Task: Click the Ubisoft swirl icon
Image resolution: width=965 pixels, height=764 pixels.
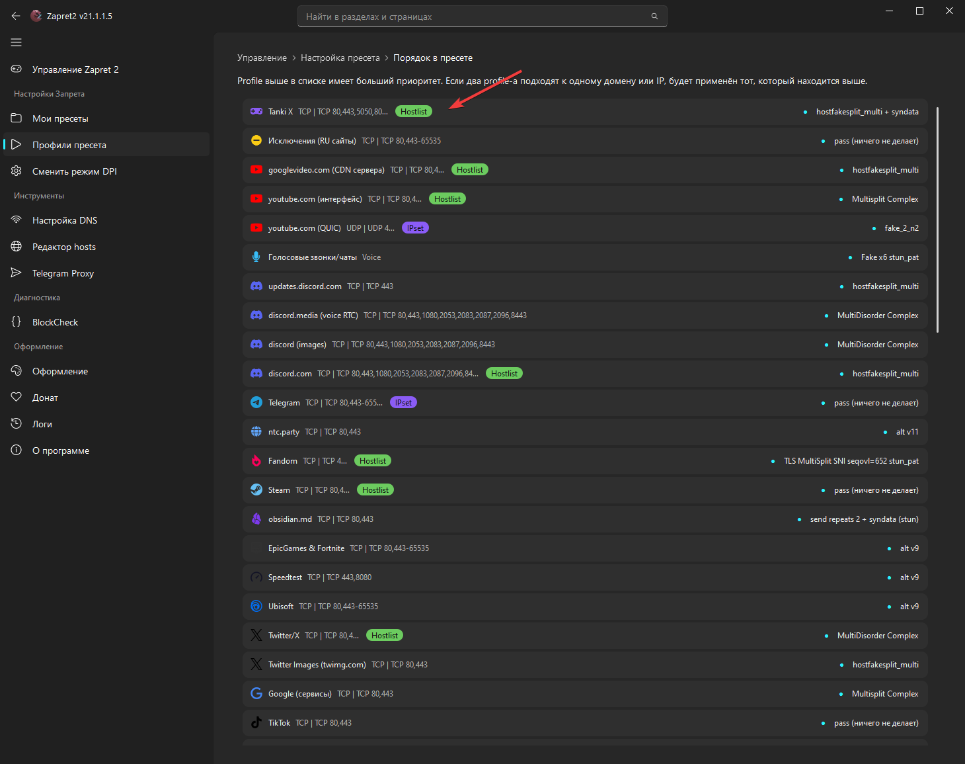Action: 256,607
